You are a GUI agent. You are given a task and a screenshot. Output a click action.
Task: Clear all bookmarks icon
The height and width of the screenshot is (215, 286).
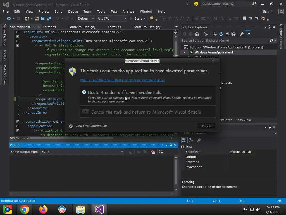pyautogui.click(x=263, y=18)
